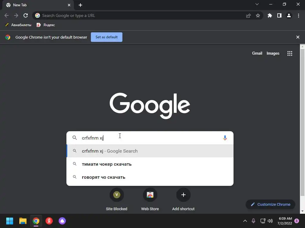Click the Google icon in the address bar

point(38,15)
